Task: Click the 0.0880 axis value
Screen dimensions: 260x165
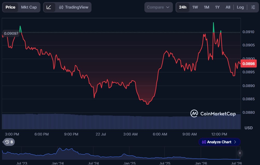Action: (x=248, y=112)
